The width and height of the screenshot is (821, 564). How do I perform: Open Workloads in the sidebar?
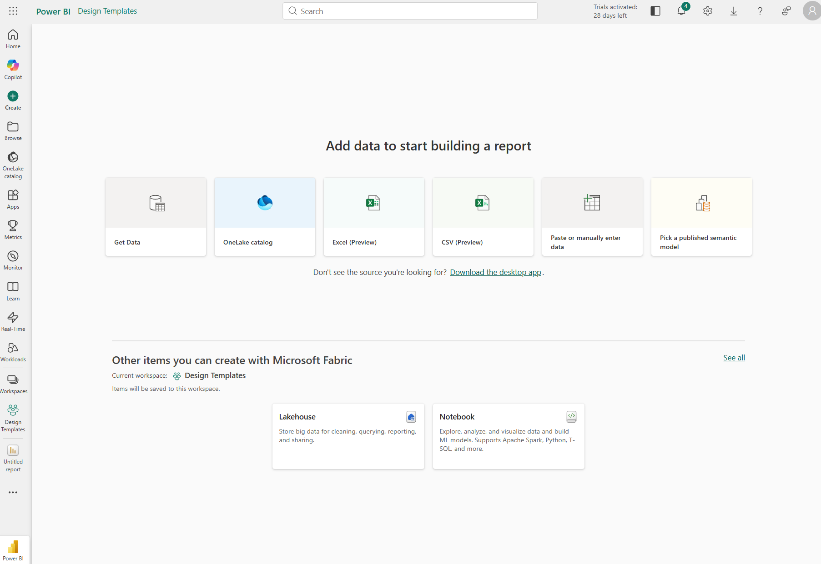pos(13,352)
